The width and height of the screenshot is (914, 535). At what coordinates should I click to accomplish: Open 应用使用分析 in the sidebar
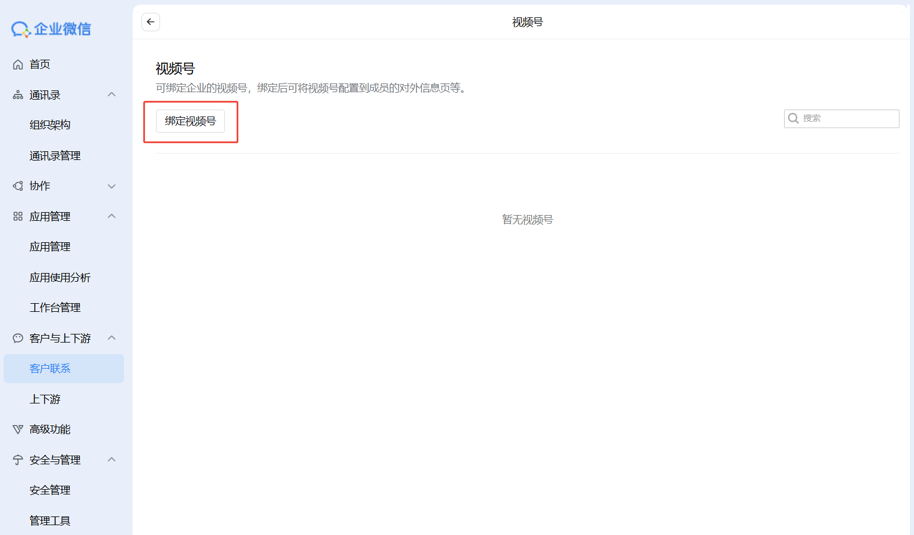[x=60, y=278]
